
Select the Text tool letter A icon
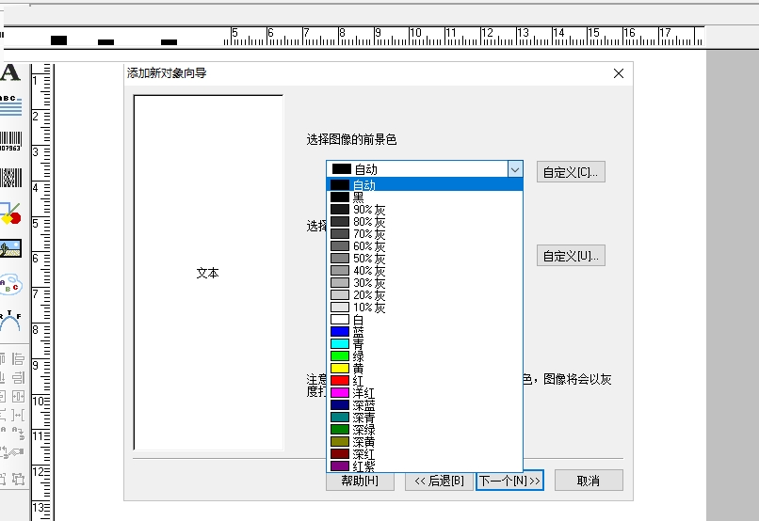pos(9,73)
